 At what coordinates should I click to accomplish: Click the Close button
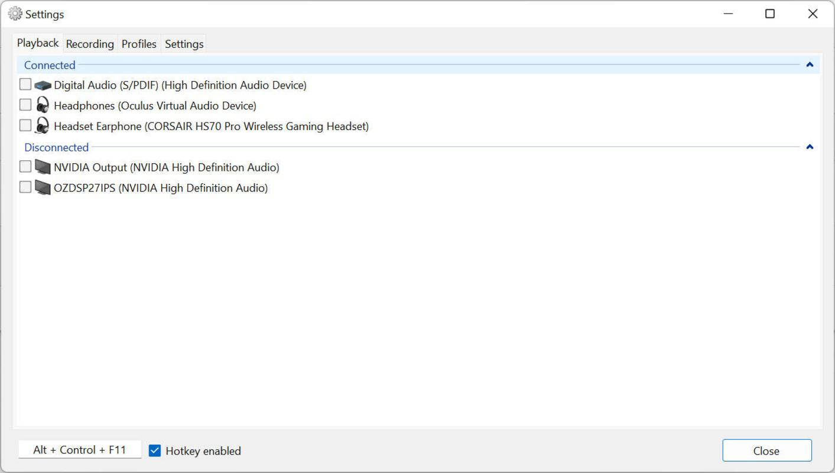[766, 451]
